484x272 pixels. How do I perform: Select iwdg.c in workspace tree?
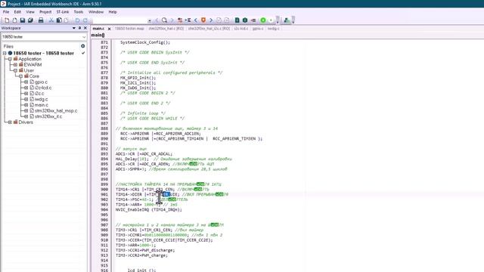tap(41, 99)
